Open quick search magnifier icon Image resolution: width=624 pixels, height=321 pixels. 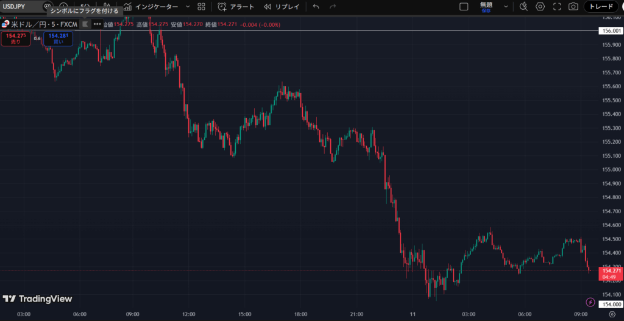[523, 7]
